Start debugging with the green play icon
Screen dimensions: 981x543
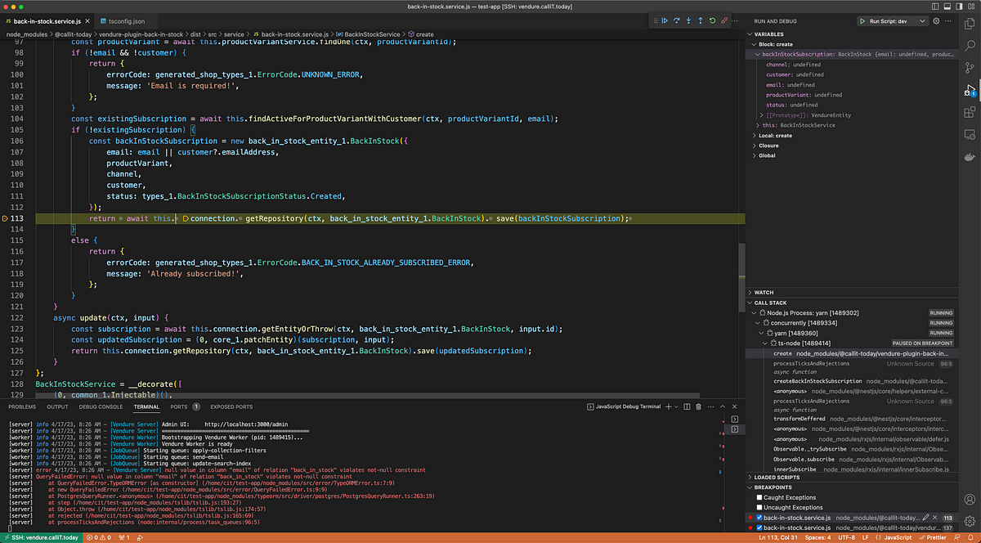point(863,20)
